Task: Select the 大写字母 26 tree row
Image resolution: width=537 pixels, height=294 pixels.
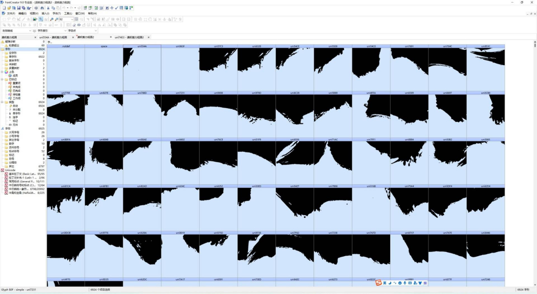Action: (24, 132)
